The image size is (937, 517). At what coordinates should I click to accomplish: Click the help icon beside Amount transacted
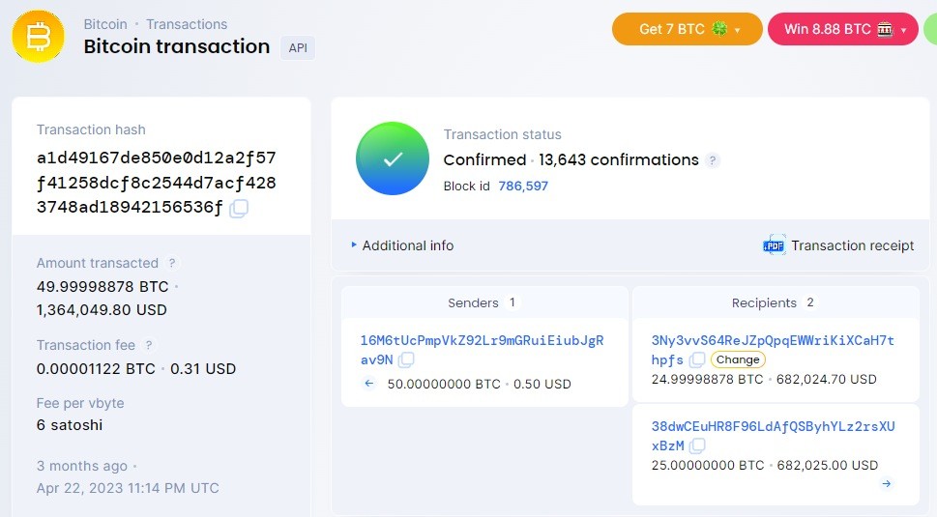pyautogui.click(x=172, y=263)
